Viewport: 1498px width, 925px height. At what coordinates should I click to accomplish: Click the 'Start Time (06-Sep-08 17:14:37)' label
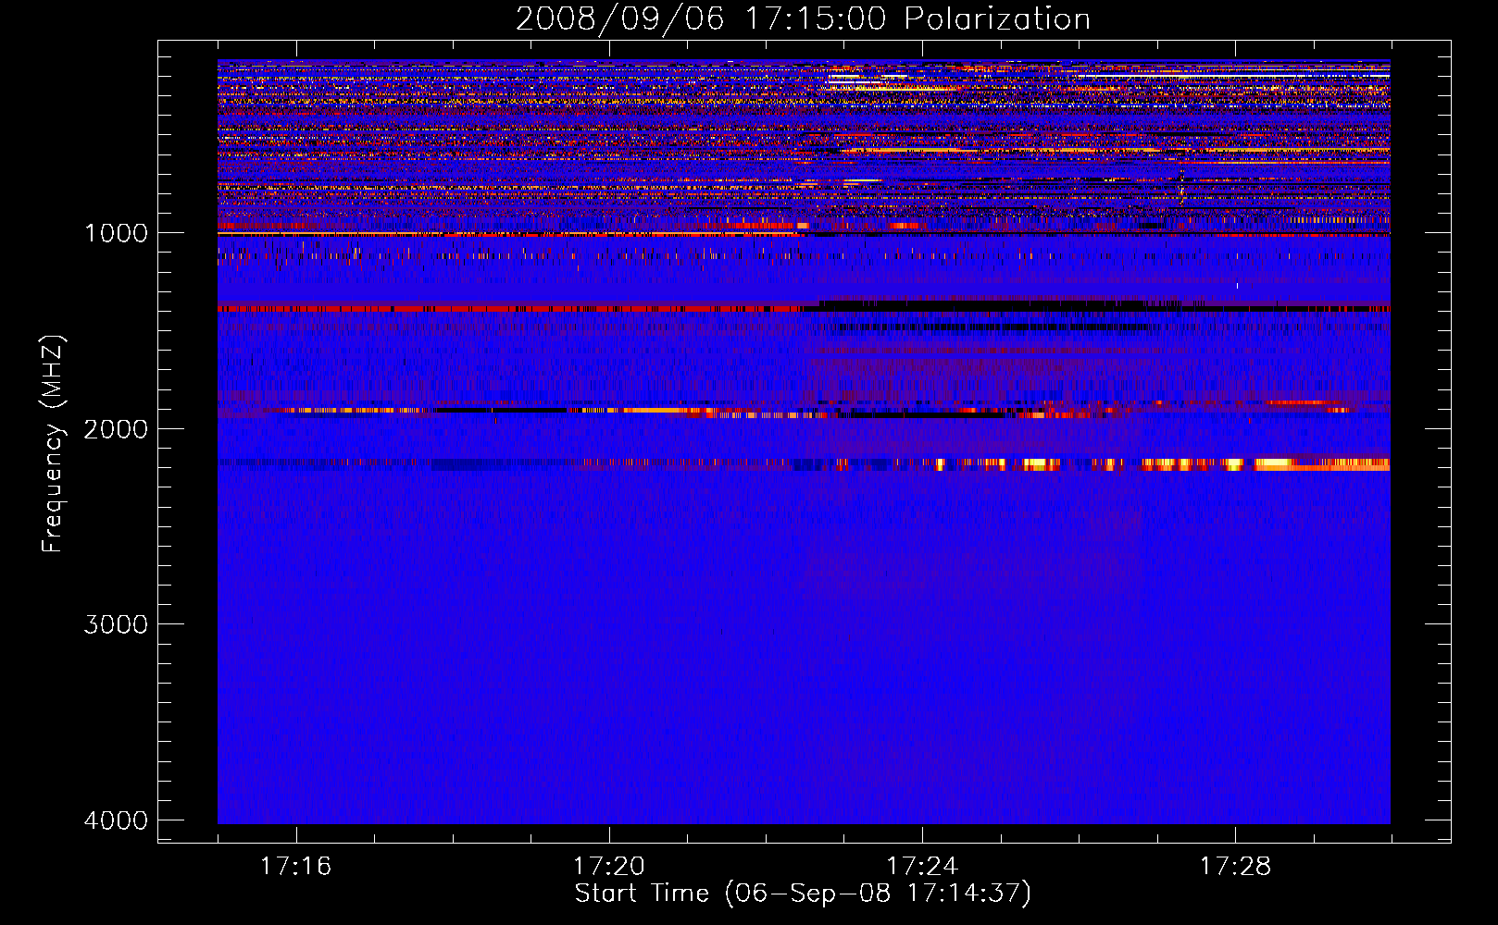click(x=803, y=894)
